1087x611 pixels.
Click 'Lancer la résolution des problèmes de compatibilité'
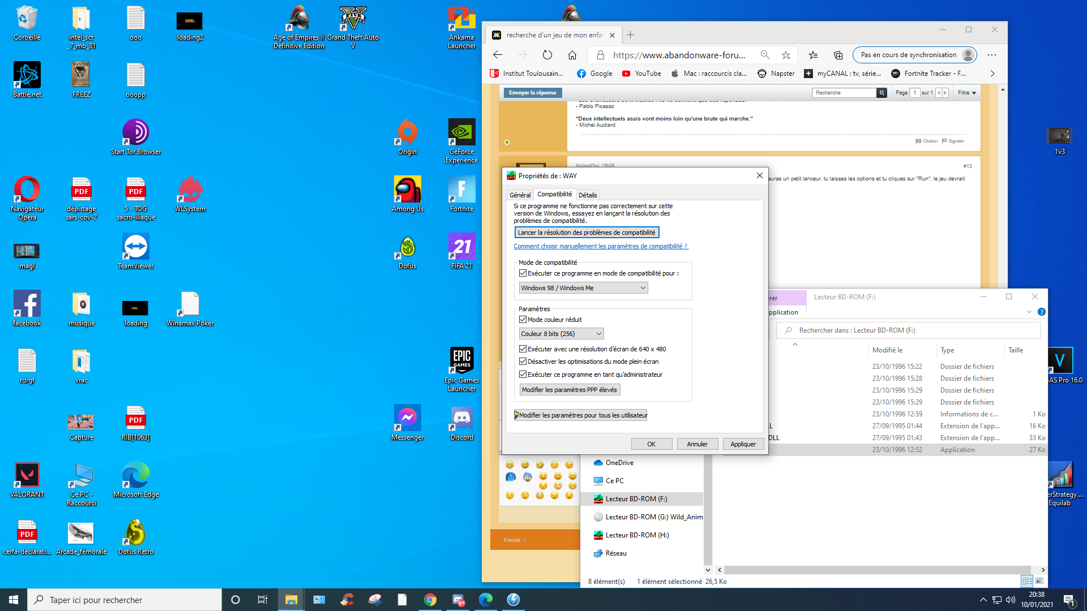point(587,233)
